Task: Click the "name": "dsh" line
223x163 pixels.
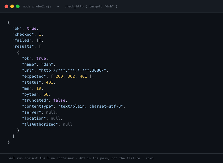Action: [39, 64]
